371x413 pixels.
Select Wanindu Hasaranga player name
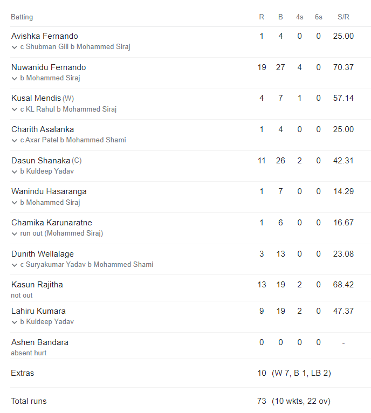point(49,191)
